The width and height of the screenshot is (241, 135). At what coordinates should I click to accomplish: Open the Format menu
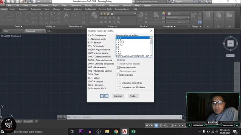click(45, 5)
